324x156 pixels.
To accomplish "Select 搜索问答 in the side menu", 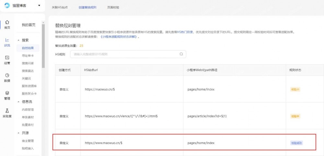I will 28,63.
